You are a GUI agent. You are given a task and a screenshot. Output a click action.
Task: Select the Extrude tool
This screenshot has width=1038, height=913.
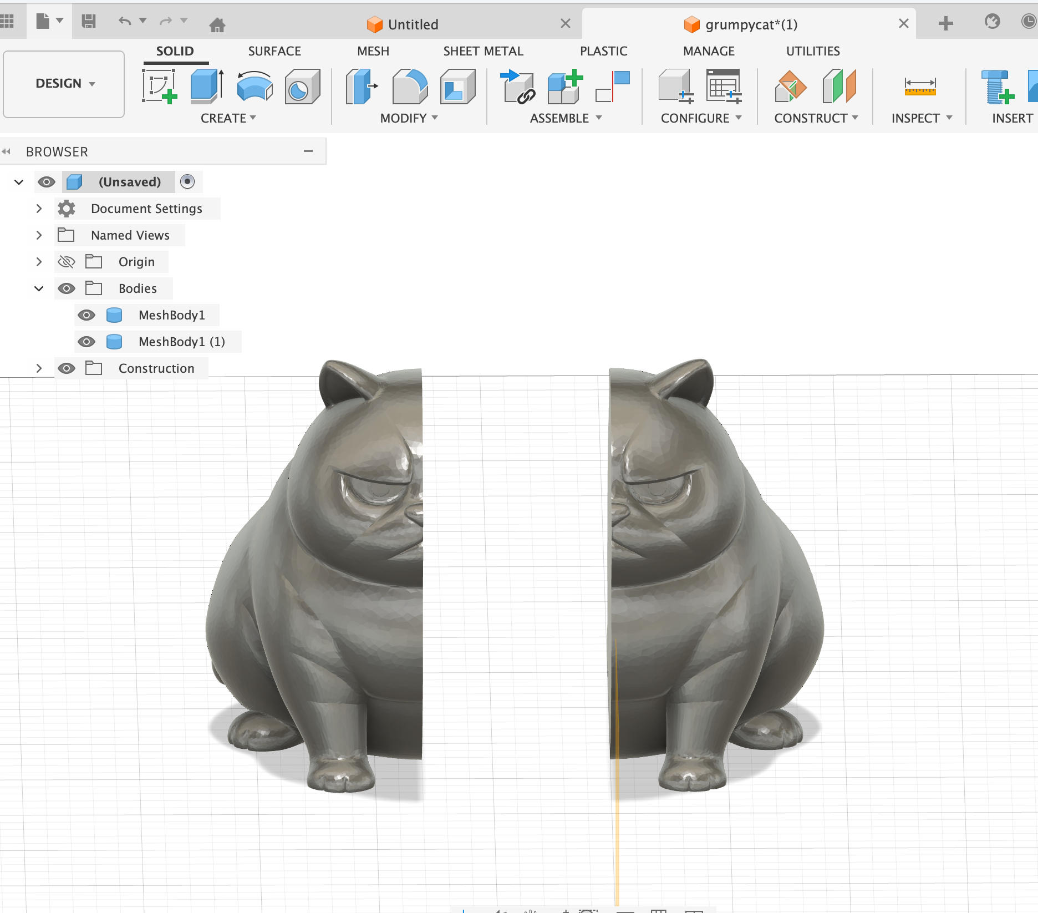tap(206, 87)
